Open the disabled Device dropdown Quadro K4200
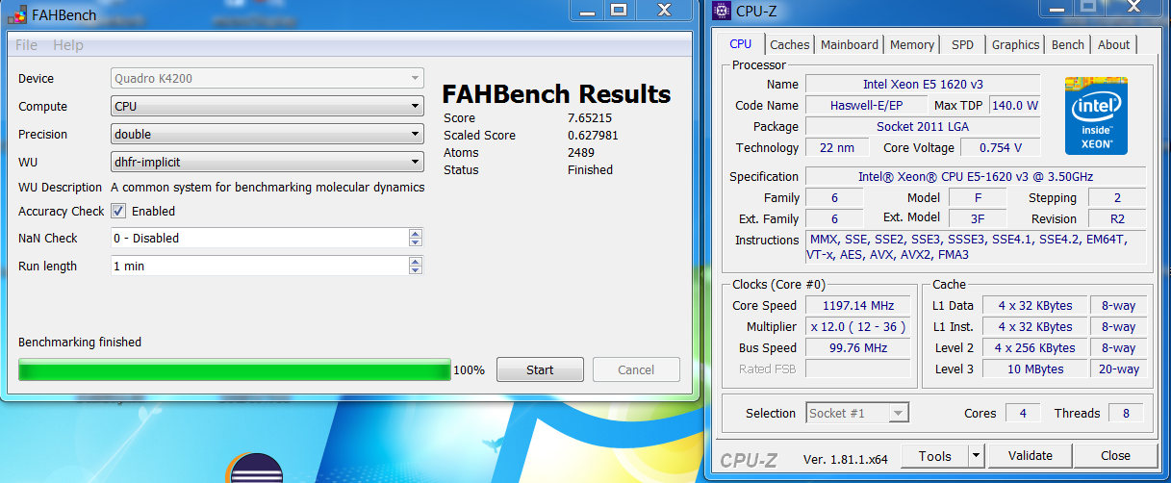Viewport: 1171px width, 483px height. coord(267,79)
